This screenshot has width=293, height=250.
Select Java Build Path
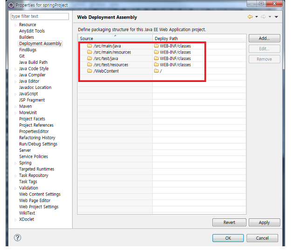pos(33,62)
